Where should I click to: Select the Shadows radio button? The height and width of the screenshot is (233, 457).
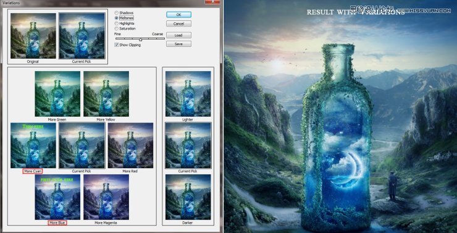(x=117, y=13)
